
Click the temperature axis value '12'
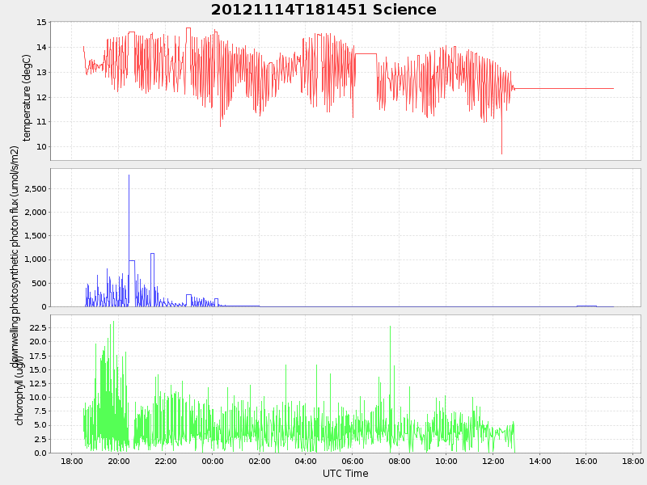42,97
